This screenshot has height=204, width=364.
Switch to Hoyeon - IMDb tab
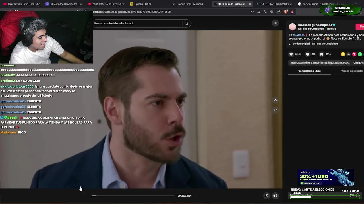point(148,4)
